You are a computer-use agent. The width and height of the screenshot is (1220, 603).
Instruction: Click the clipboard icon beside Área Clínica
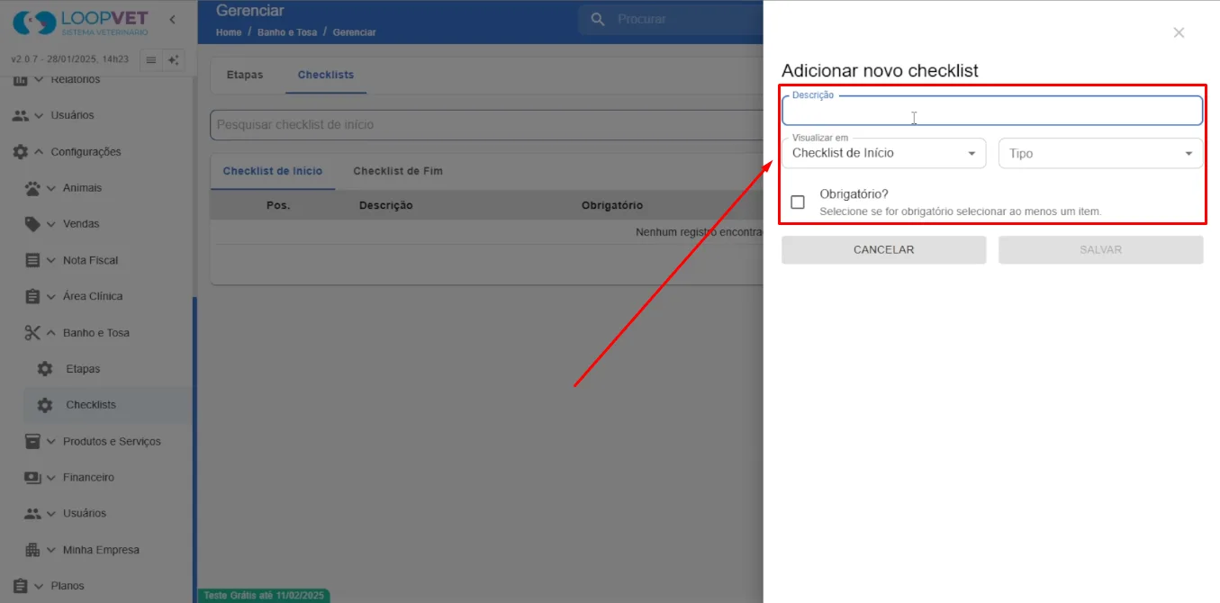pos(32,296)
